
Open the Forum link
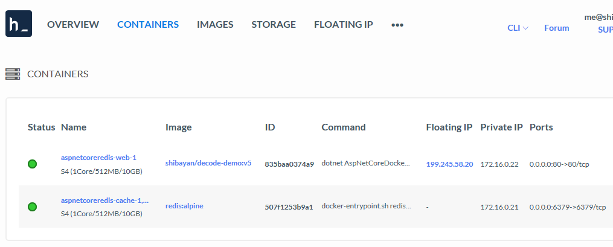(x=557, y=28)
